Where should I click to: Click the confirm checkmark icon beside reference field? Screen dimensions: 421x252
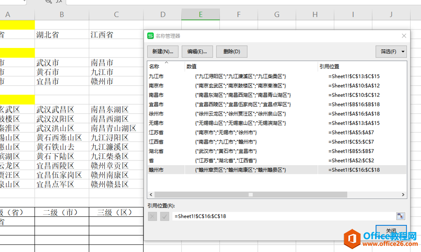pos(164,216)
